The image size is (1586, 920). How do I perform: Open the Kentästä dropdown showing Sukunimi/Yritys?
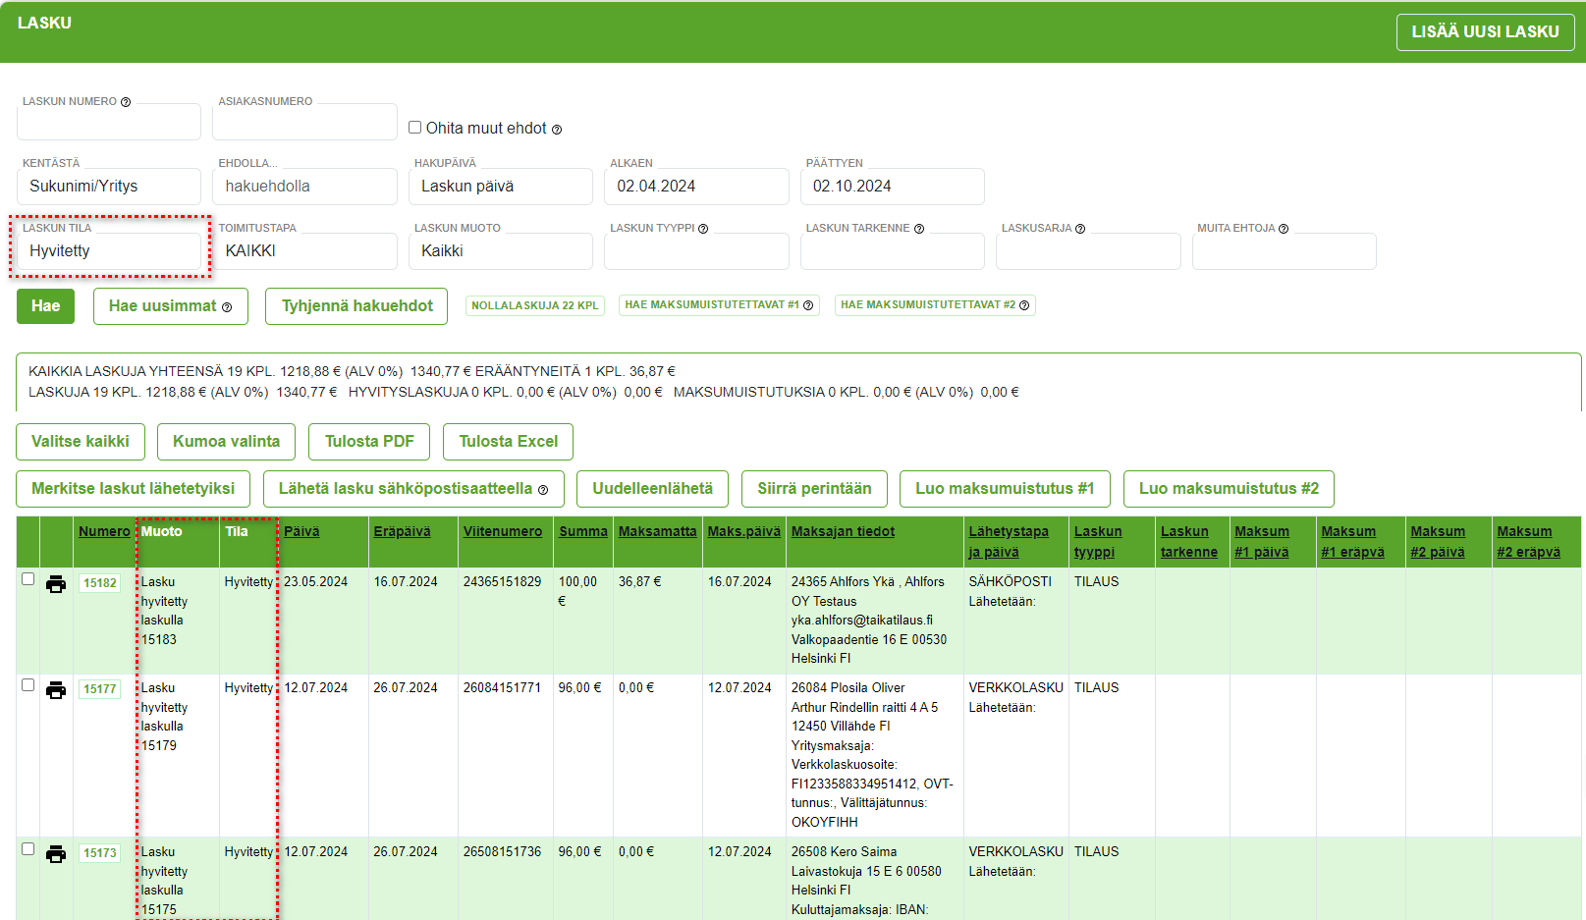click(x=109, y=187)
